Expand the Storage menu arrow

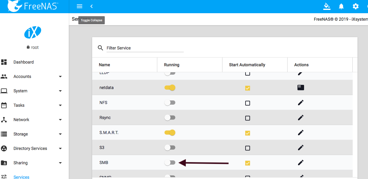tap(60, 134)
